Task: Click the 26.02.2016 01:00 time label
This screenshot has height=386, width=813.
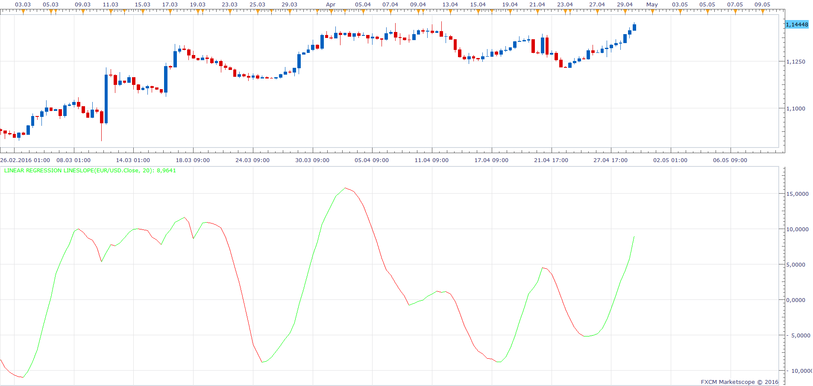Action: (25, 160)
